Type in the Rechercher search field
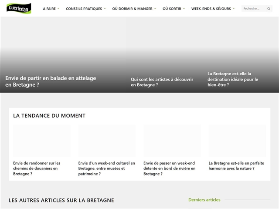This screenshot has height=209, width=279. click(254, 9)
